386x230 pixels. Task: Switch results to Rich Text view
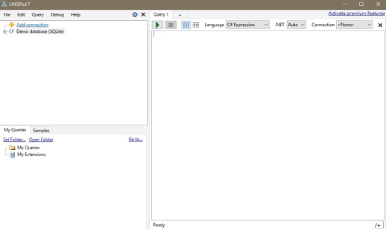pyautogui.click(x=186, y=25)
